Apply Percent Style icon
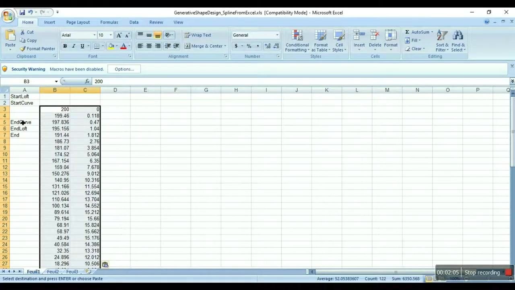Viewport: 515px width, 290px height. pos(249,46)
